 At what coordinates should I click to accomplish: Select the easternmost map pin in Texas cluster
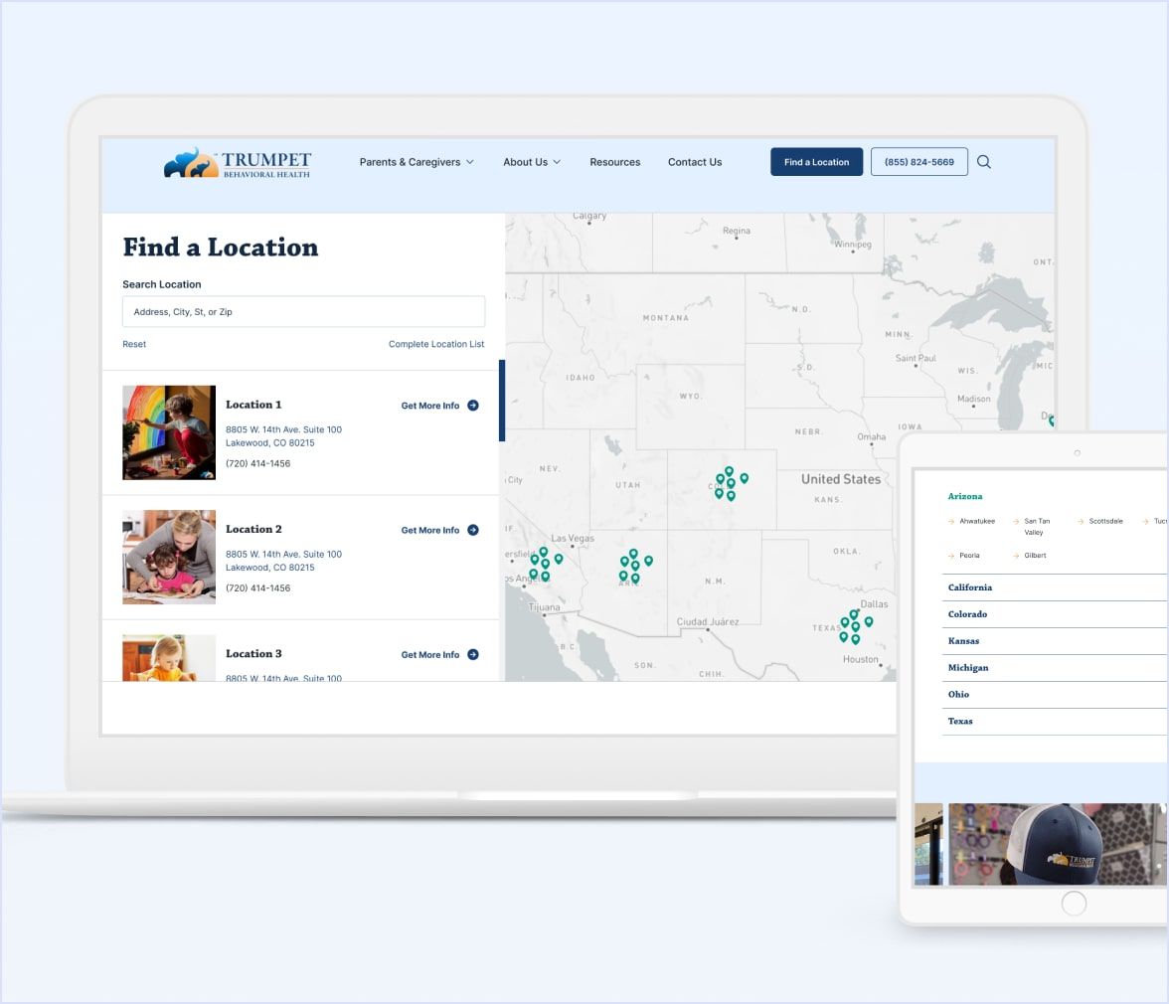(869, 621)
